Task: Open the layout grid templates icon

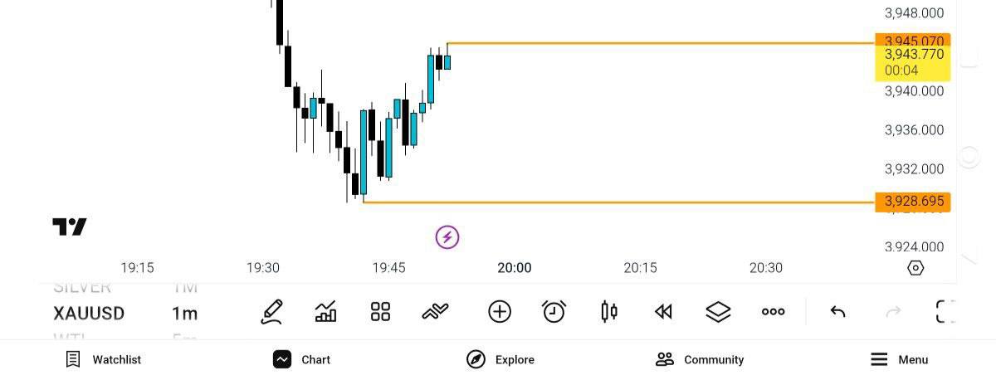Action: [380, 312]
